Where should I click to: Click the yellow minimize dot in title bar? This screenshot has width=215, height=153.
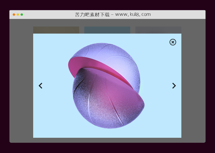[18, 15]
